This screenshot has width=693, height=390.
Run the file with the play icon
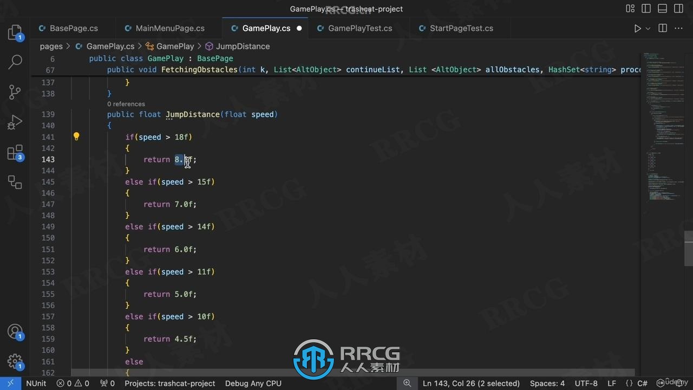(637, 28)
